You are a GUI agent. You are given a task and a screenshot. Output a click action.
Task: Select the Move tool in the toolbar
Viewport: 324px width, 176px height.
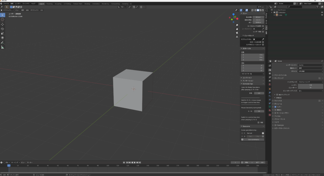click(x=3, y=24)
